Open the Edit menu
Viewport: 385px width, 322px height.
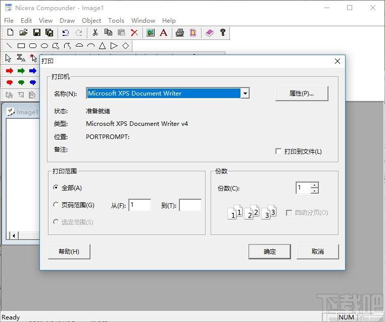26,20
